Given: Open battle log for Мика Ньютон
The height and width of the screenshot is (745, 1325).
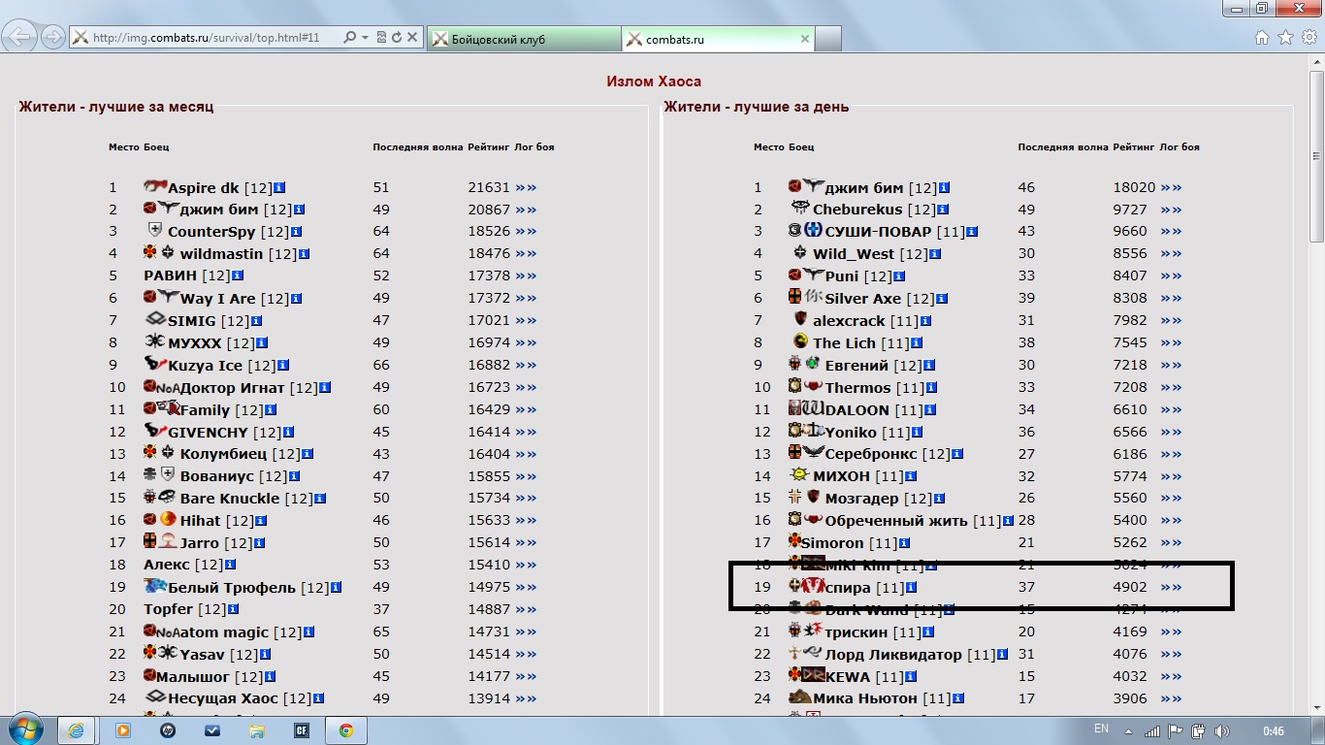Looking at the screenshot, I should (x=1171, y=698).
